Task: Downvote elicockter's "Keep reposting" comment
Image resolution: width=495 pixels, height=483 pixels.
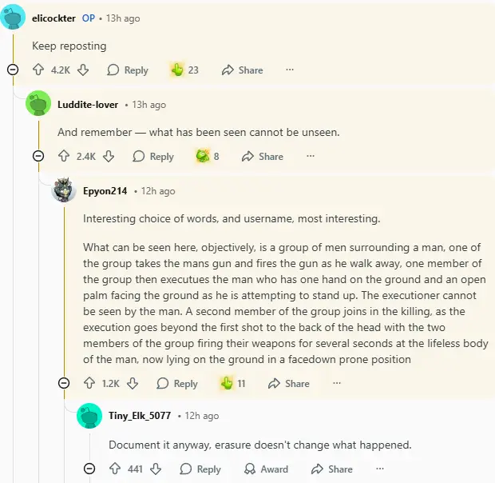Action: (x=83, y=70)
